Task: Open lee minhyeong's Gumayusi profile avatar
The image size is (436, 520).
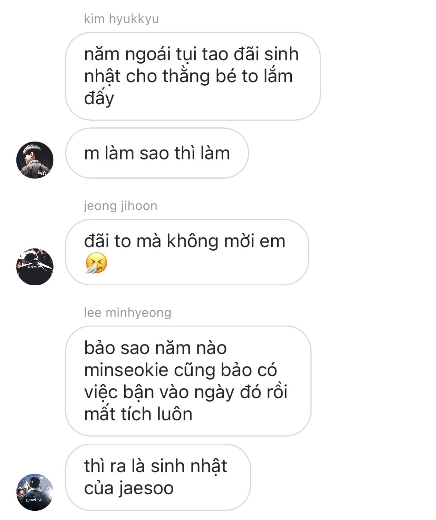Action: [x=35, y=492]
